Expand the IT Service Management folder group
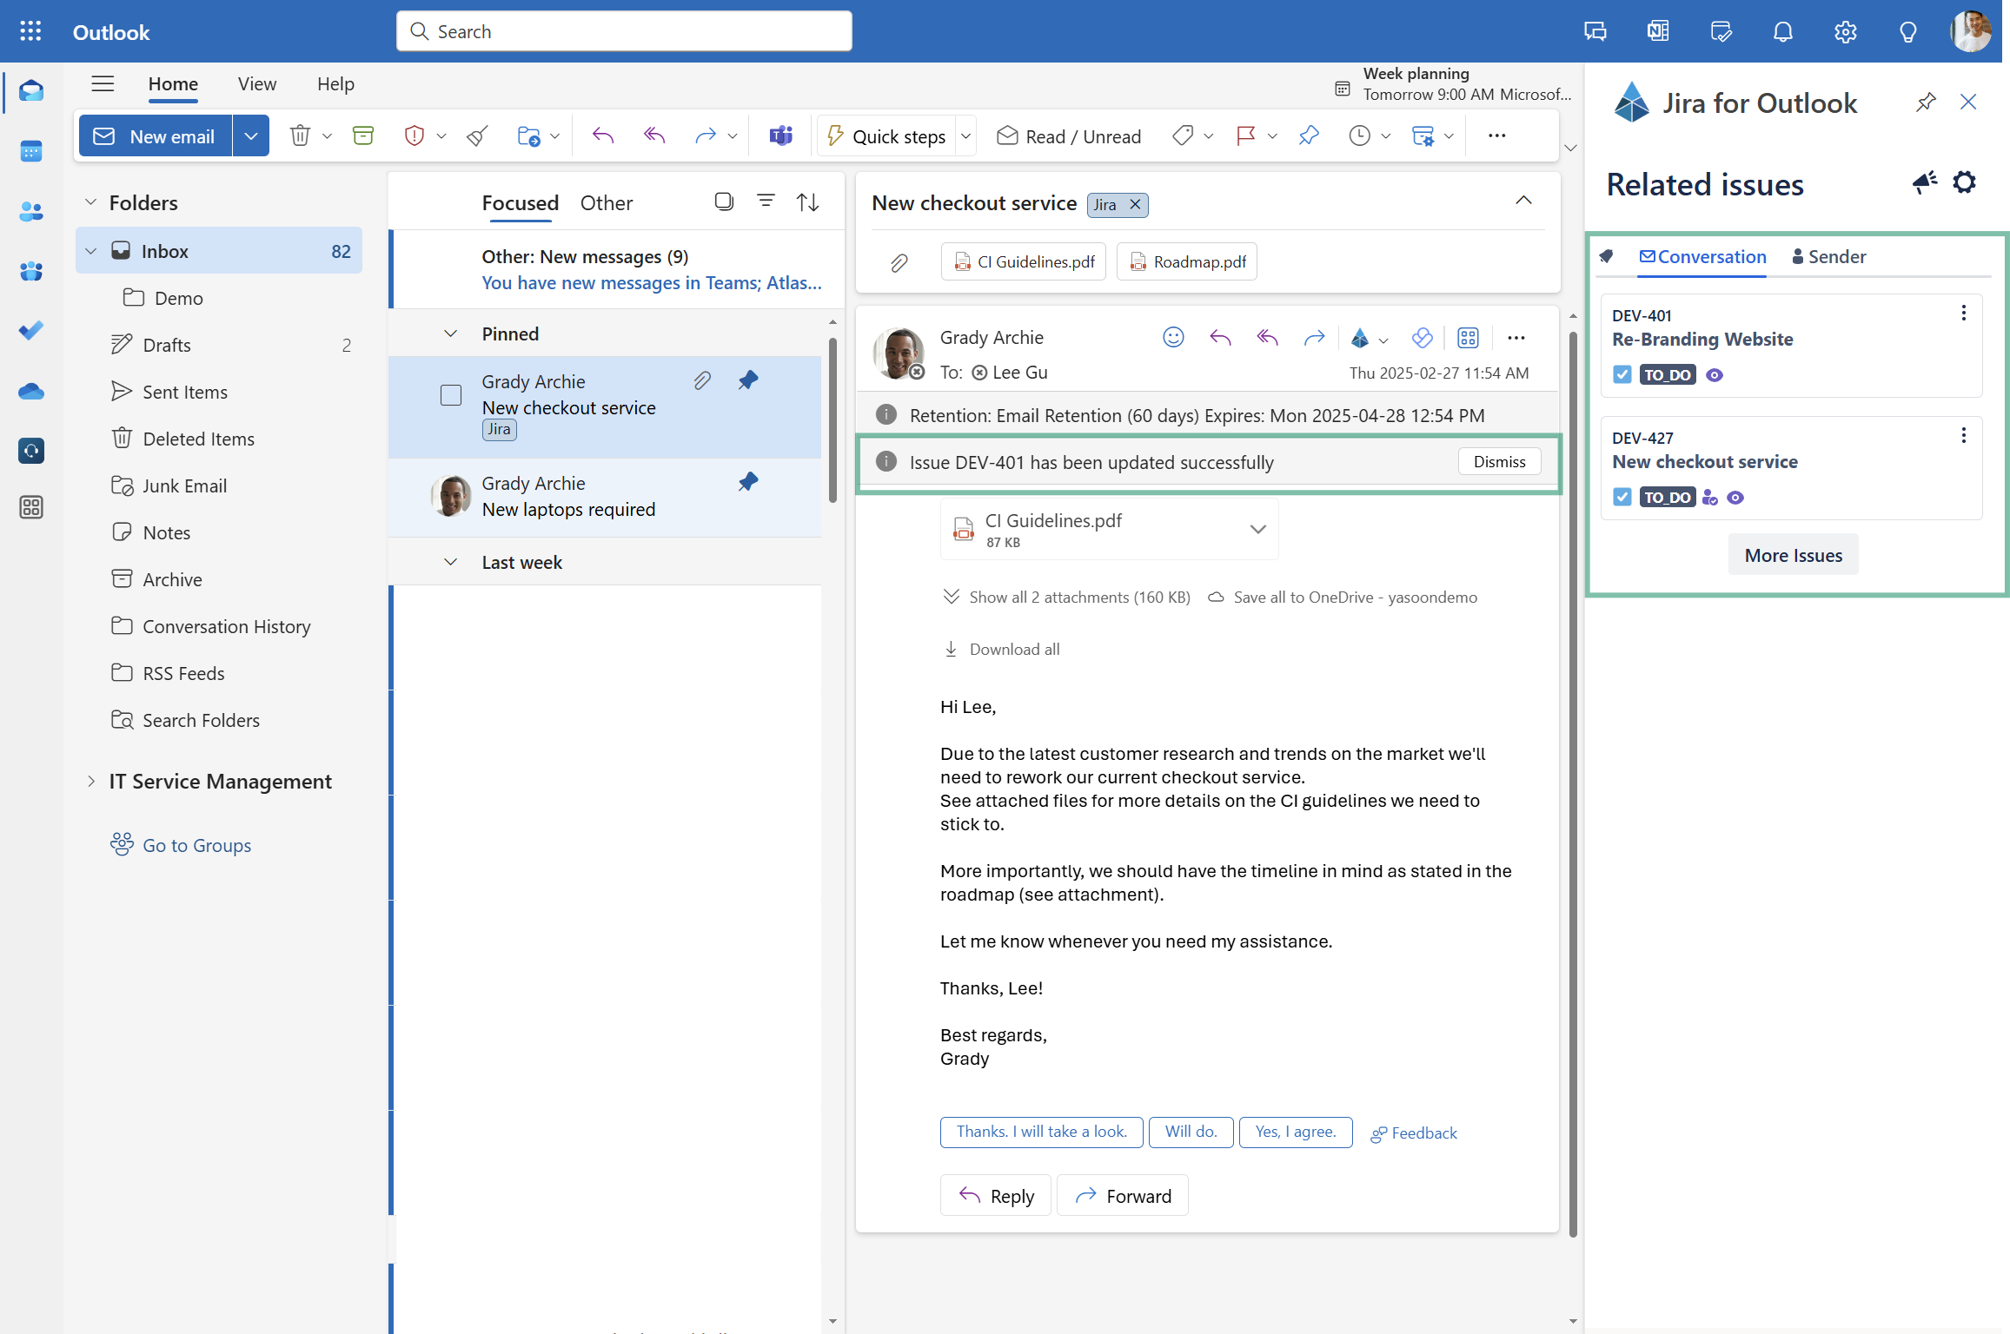 (91, 781)
